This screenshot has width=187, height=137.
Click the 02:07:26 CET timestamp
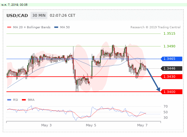(x=63, y=15)
